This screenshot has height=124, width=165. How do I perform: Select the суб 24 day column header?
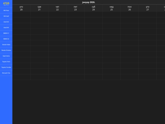(x=94, y=8)
